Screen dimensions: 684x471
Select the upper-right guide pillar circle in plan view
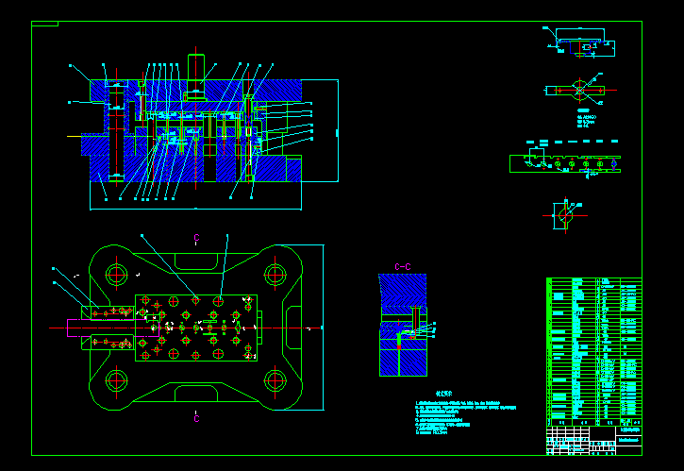click(x=275, y=275)
